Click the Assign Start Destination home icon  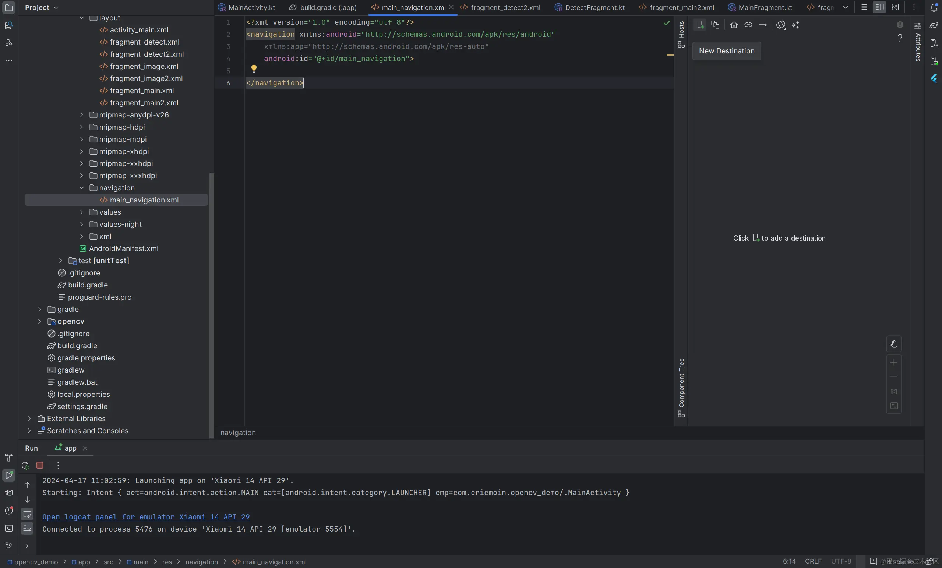pyautogui.click(x=734, y=25)
